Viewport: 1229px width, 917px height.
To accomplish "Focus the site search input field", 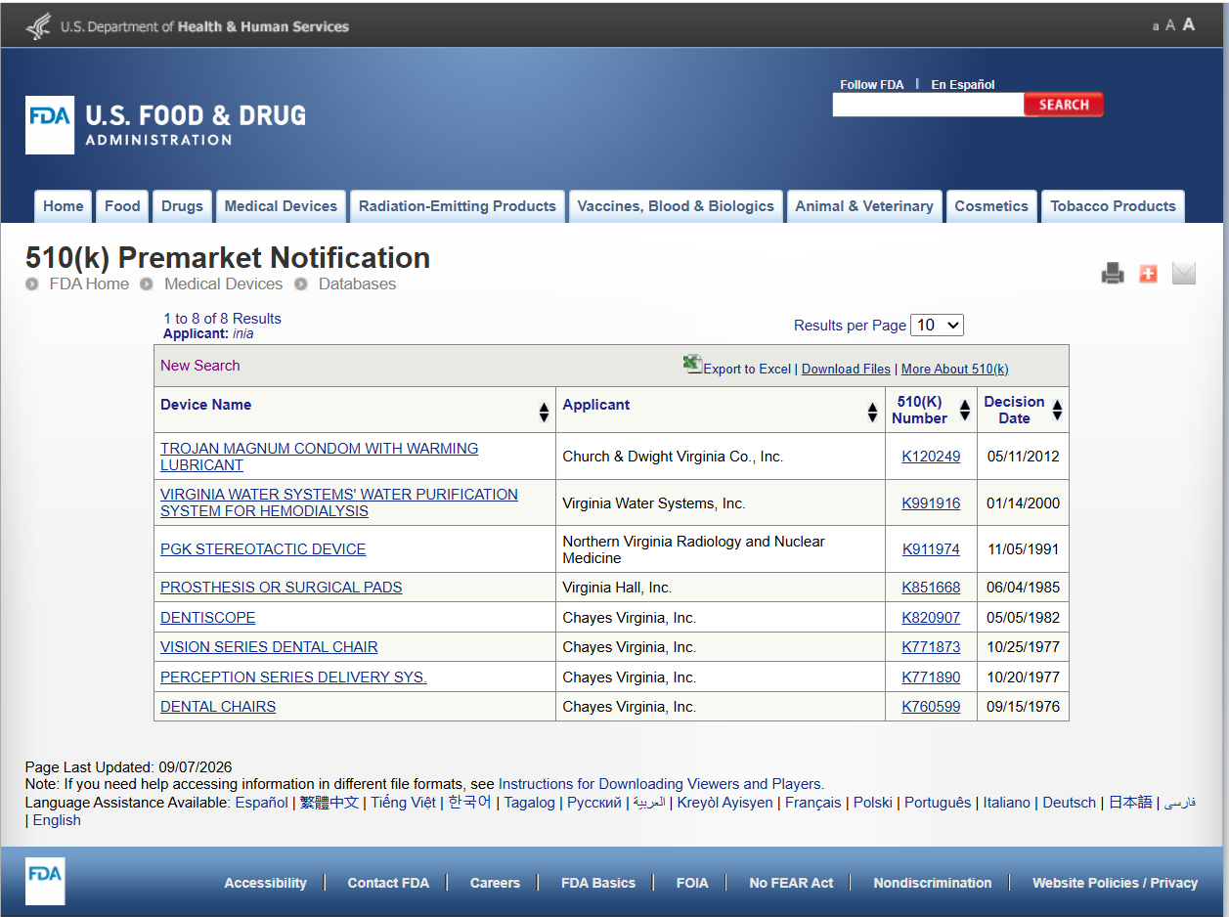I will click(x=928, y=105).
